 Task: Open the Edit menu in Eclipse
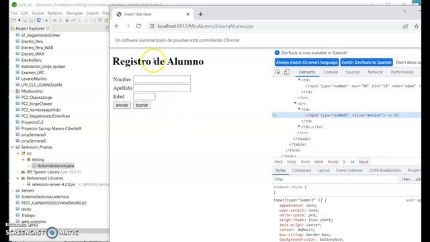(24, 13)
